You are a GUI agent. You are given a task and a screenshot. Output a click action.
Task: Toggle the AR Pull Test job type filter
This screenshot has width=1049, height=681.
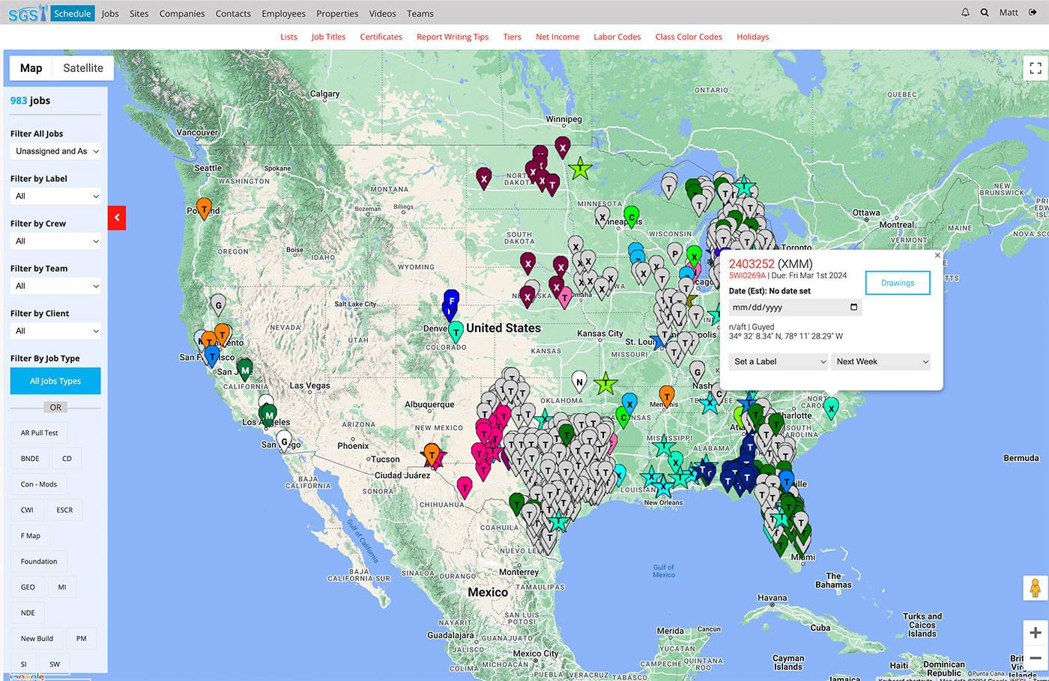(x=39, y=433)
